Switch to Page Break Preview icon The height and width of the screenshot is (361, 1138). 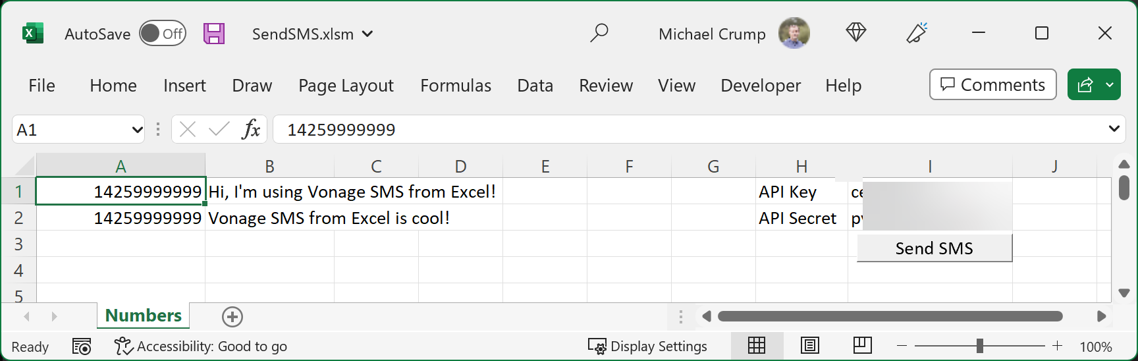862,345
